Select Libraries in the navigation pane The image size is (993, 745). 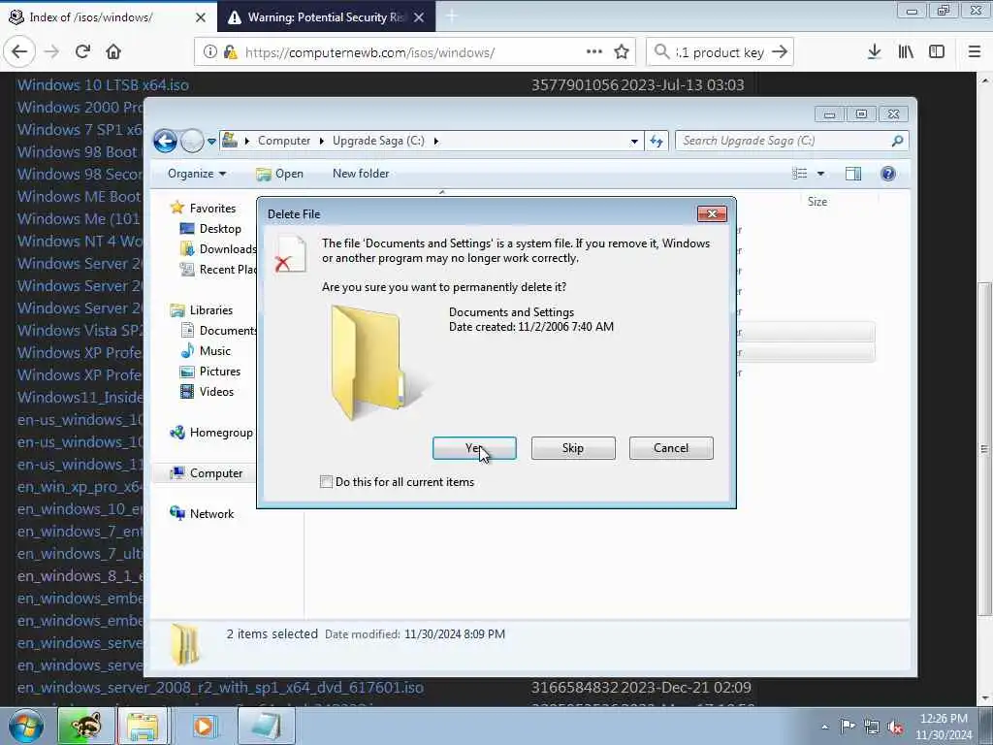pos(202,309)
